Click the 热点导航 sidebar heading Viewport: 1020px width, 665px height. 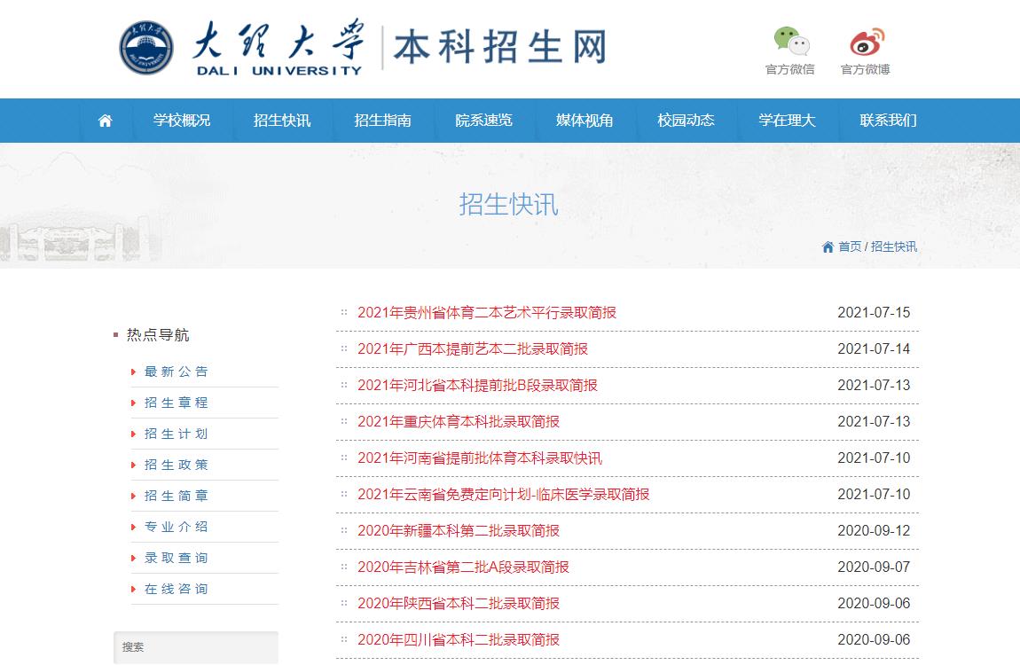[x=158, y=335]
